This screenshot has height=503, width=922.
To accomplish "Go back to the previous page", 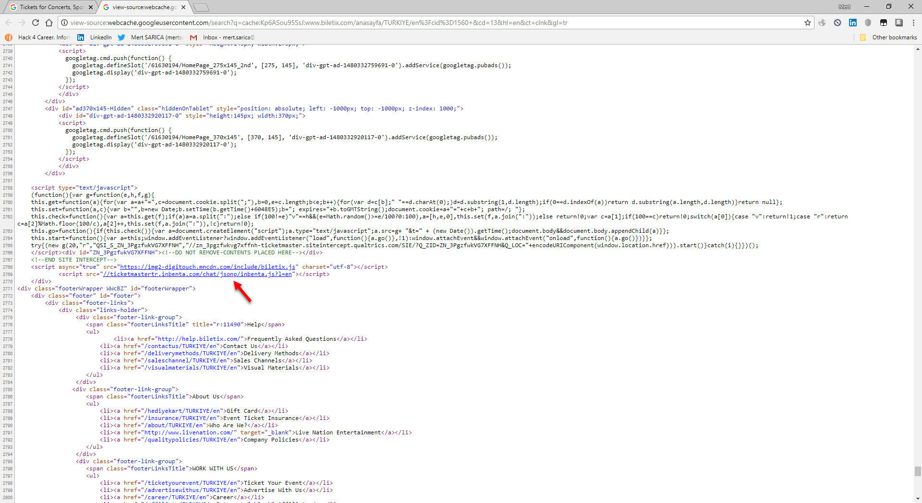I will (x=9, y=23).
